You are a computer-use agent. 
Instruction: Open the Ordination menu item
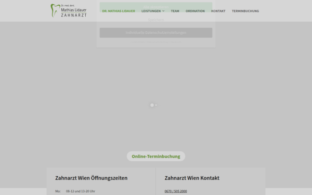pyautogui.click(x=195, y=11)
